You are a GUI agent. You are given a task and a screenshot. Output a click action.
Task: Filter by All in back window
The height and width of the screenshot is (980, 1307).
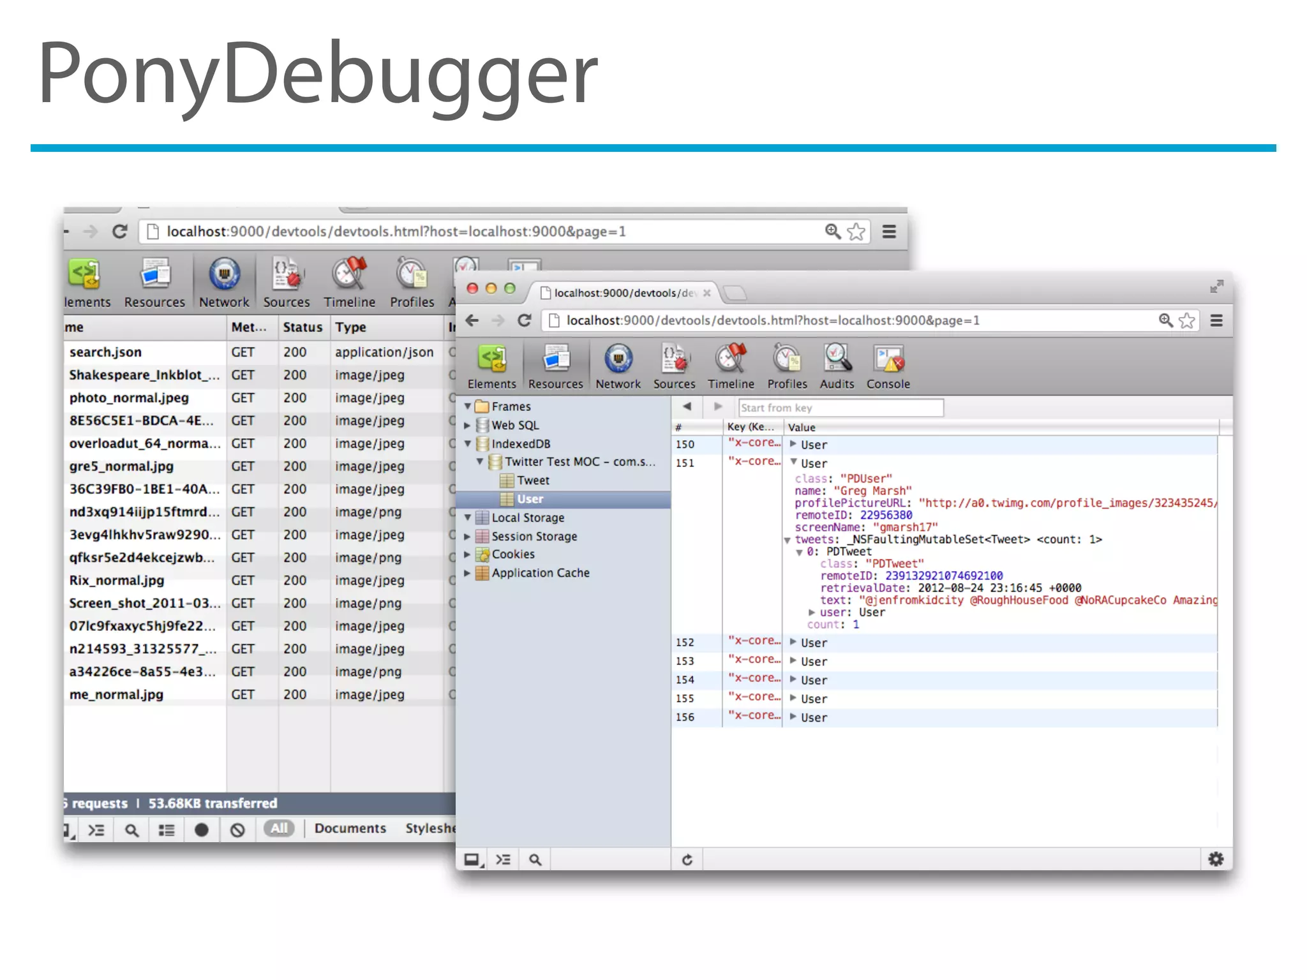pyautogui.click(x=279, y=828)
